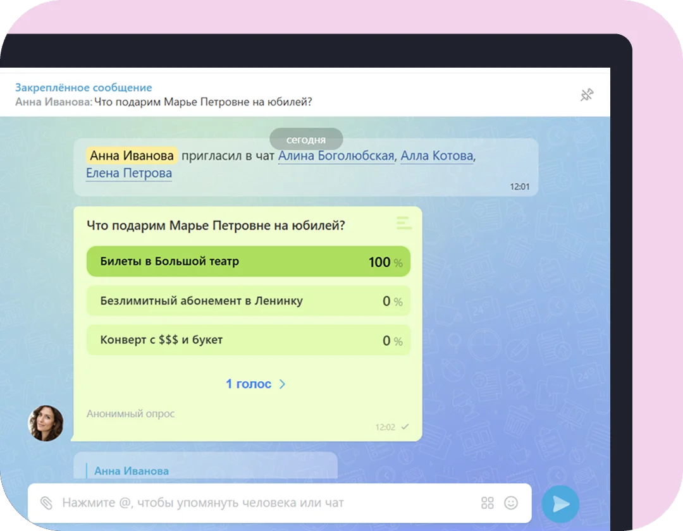Image resolution: width=683 pixels, height=531 pixels.
Task: Click the read checkmark on the poll message
Action: tap(405, 427)
